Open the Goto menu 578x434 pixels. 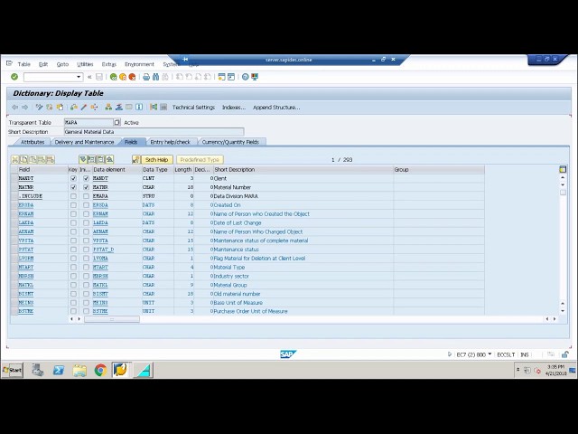click(x=62, y=64)
